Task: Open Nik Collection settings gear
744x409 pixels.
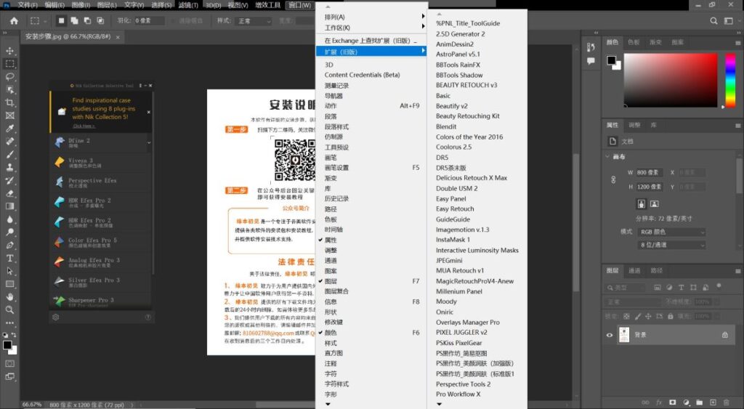Action: click(55, 317)
